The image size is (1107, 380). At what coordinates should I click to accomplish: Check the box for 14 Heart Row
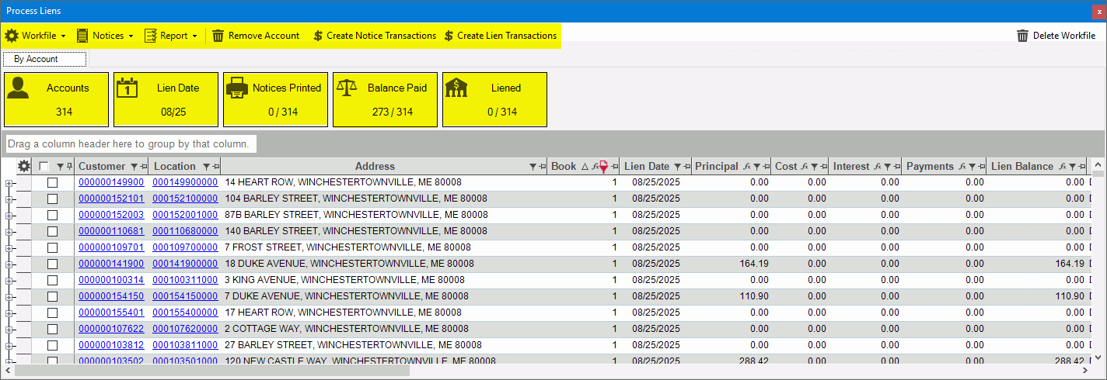click(x=53, y=182)
